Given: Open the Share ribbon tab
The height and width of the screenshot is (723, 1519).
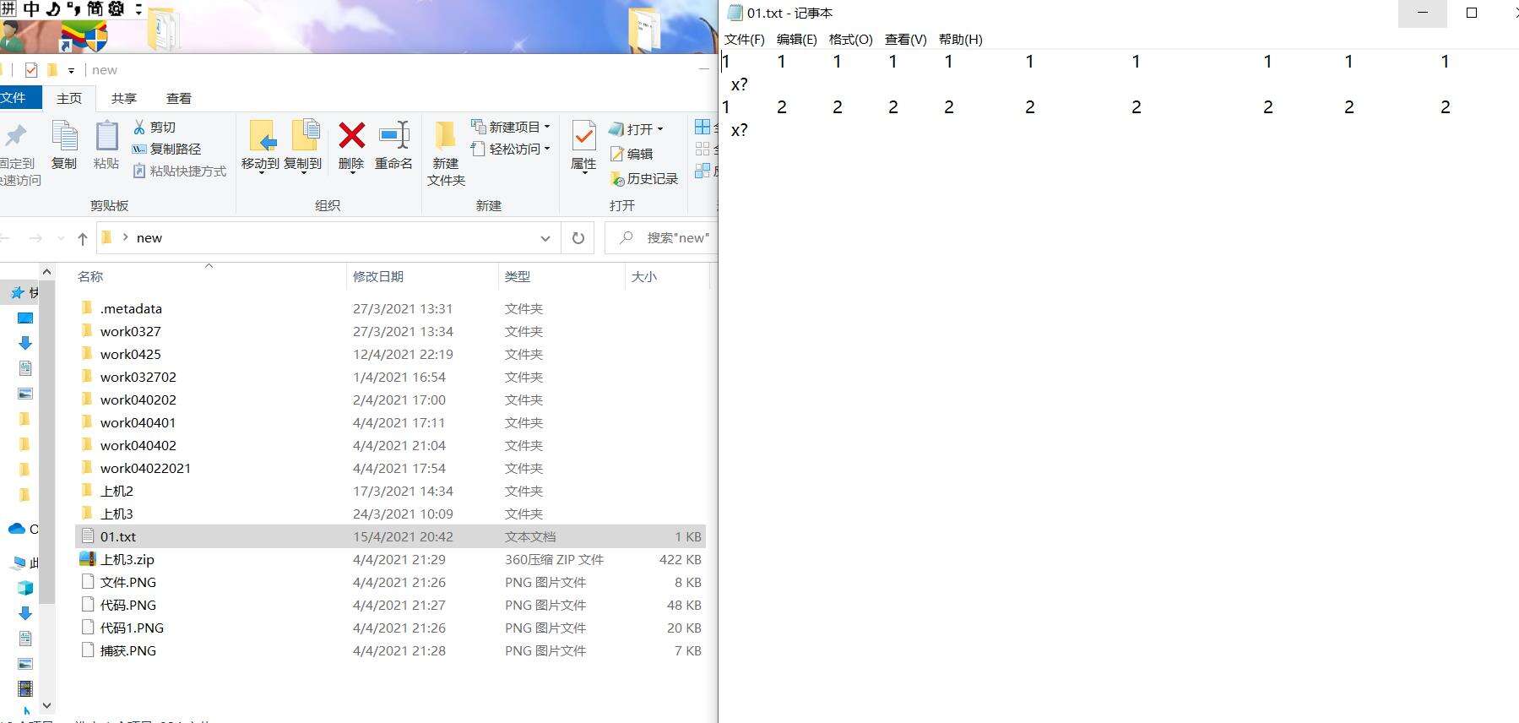Looking at the screenshot, I should [x=124, y=98].
